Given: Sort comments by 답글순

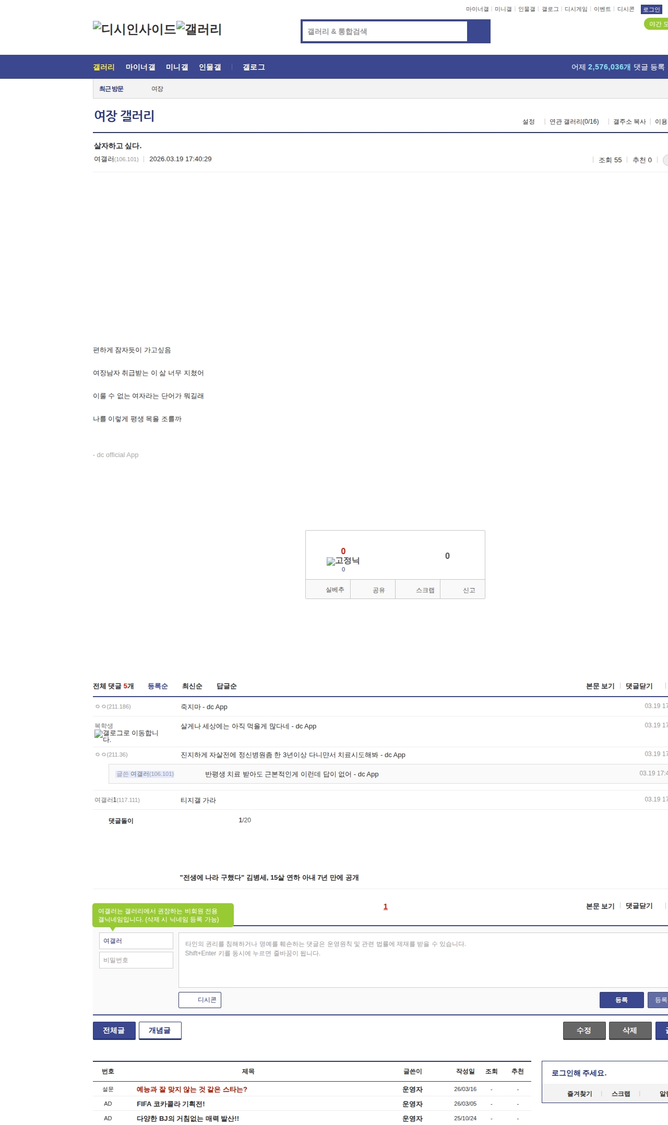Looking at the screenshot, I should (x=226, y=686).
